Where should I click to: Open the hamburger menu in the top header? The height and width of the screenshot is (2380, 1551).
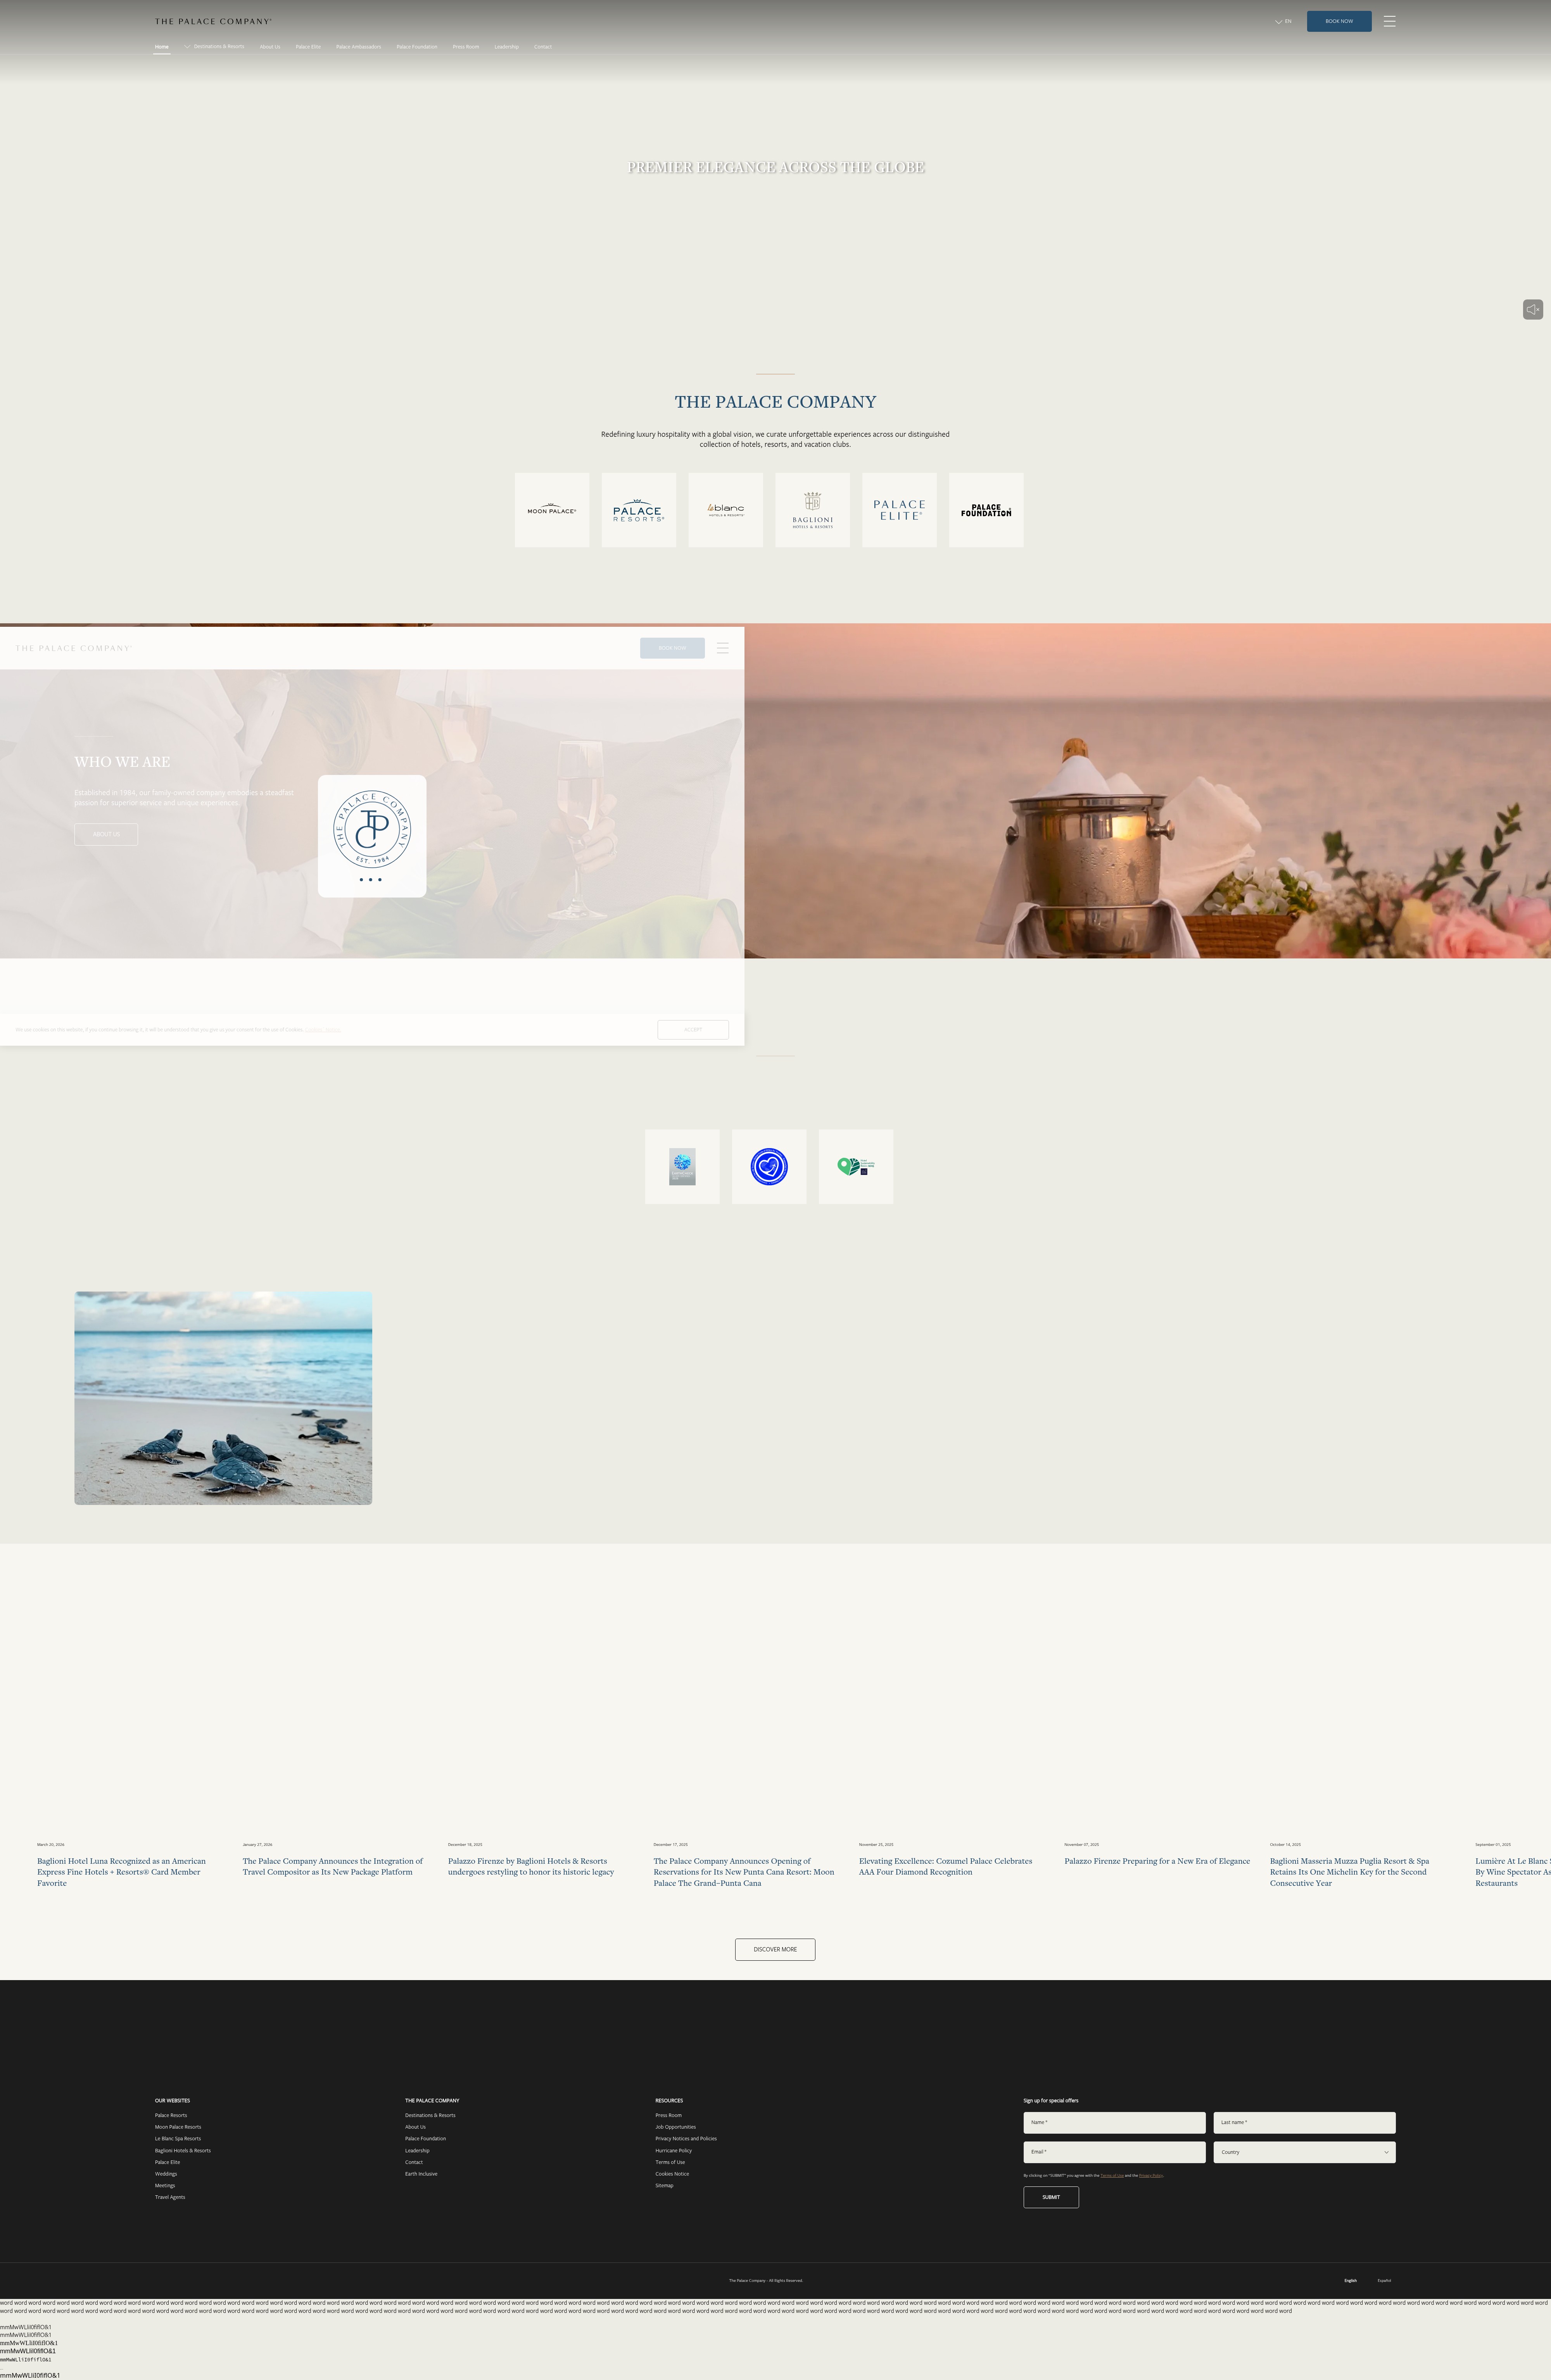tap(1389, 21)
